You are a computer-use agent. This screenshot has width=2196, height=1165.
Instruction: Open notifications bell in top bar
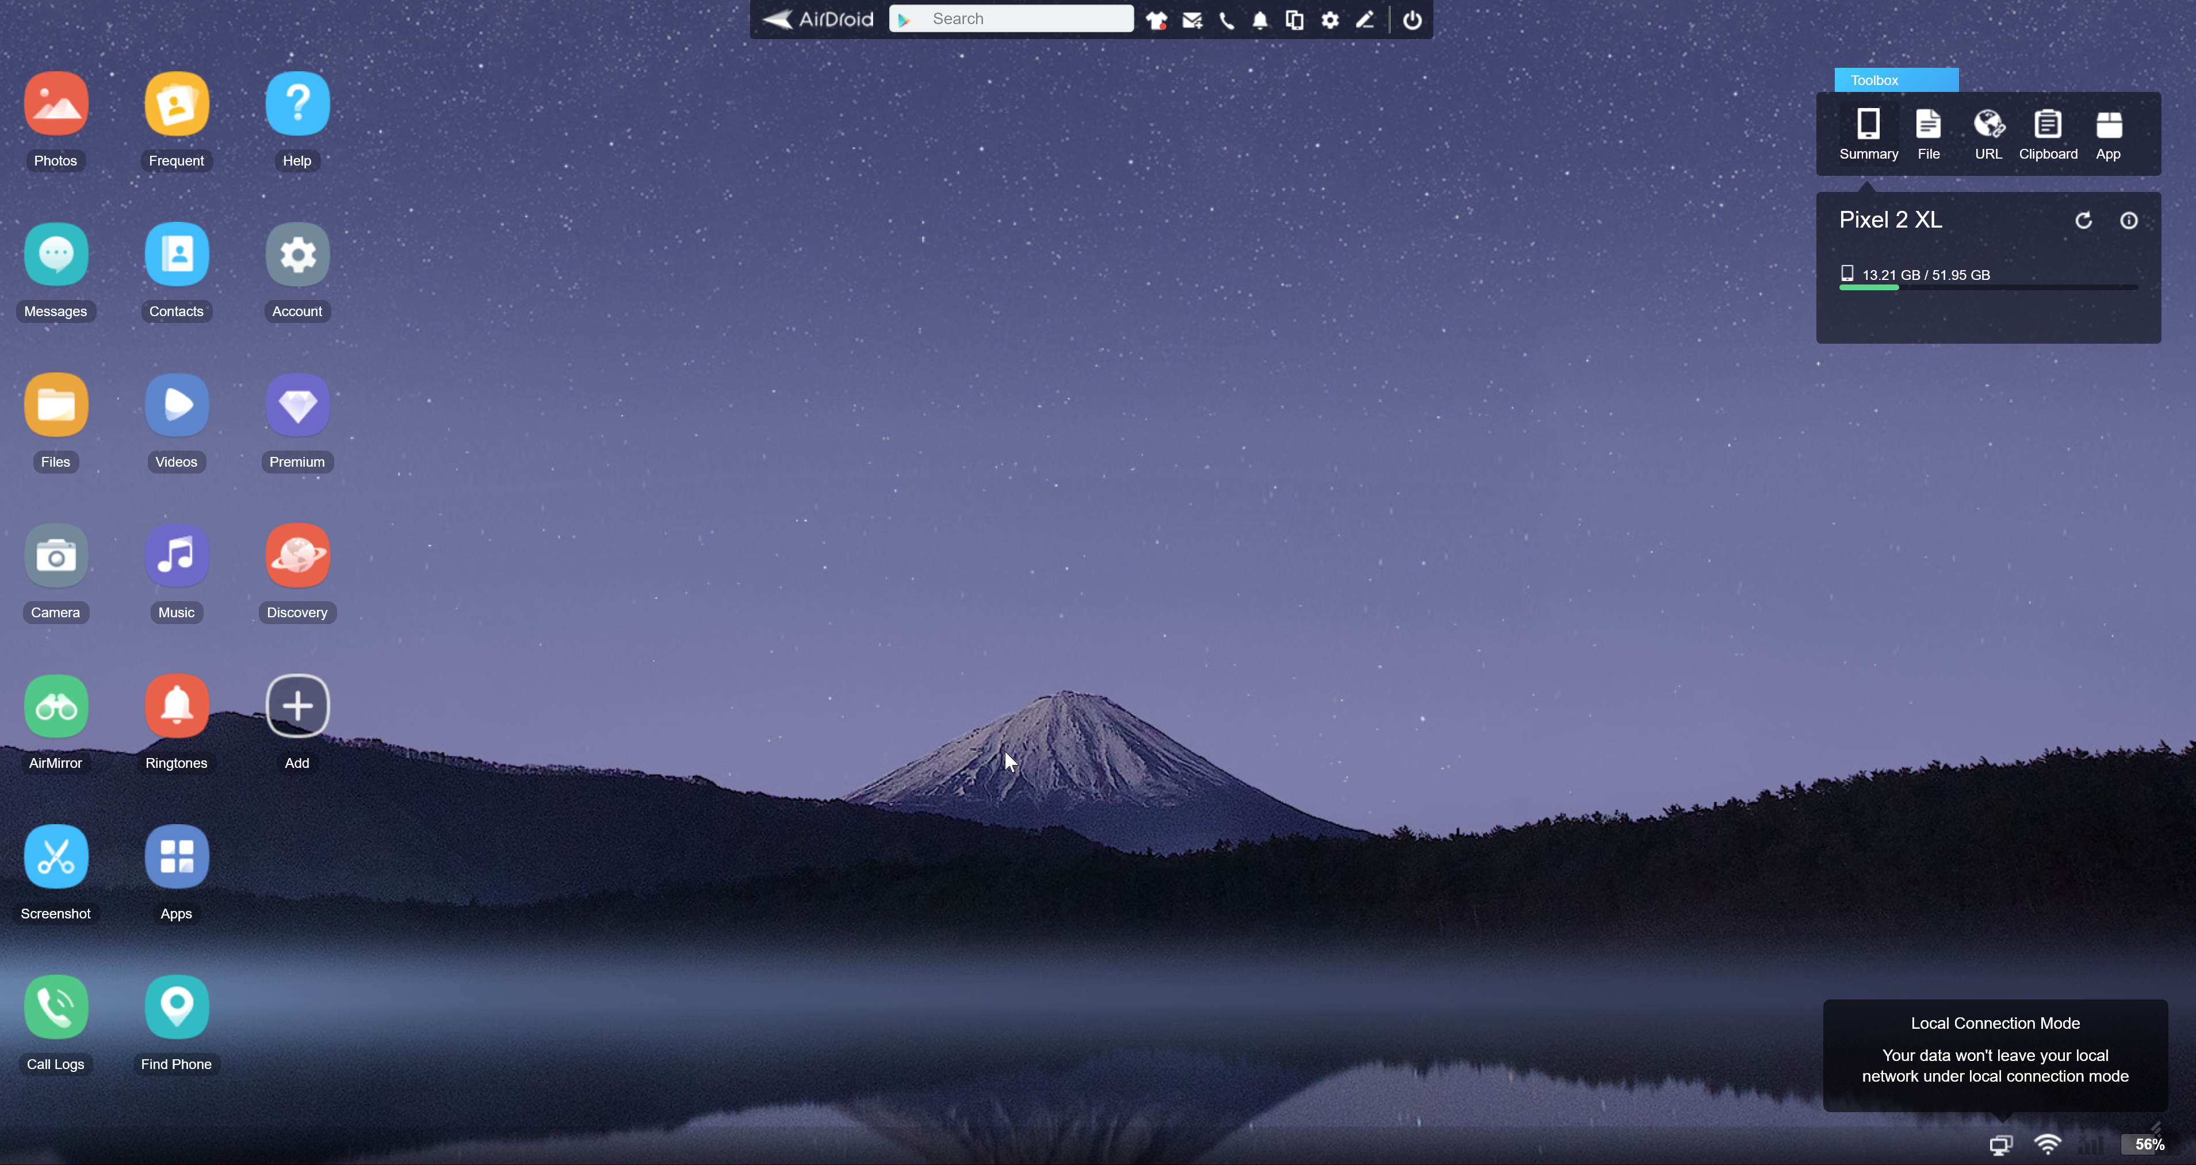pos(1260,20)
